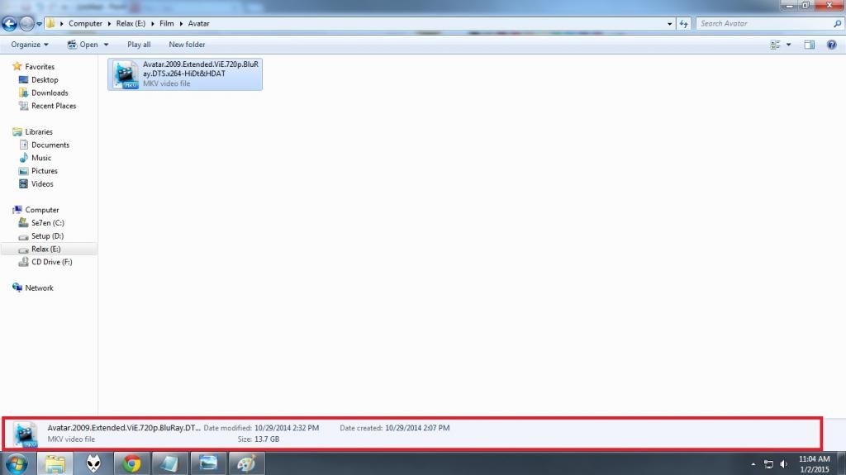Open the Organize menu
The height and width of the screenshot is (475, 846).
[30, 45]
